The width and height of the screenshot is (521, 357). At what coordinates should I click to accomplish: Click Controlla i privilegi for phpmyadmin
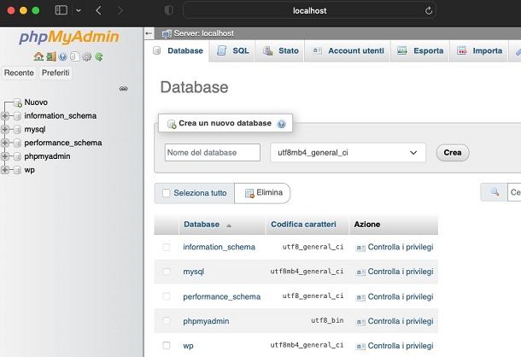(x=401, y=321)
